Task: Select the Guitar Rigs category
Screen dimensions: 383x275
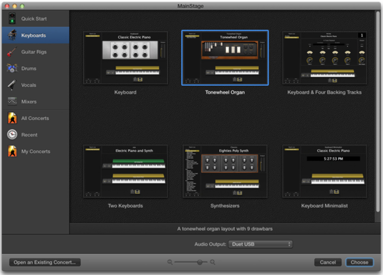Action: click(36, 51)
